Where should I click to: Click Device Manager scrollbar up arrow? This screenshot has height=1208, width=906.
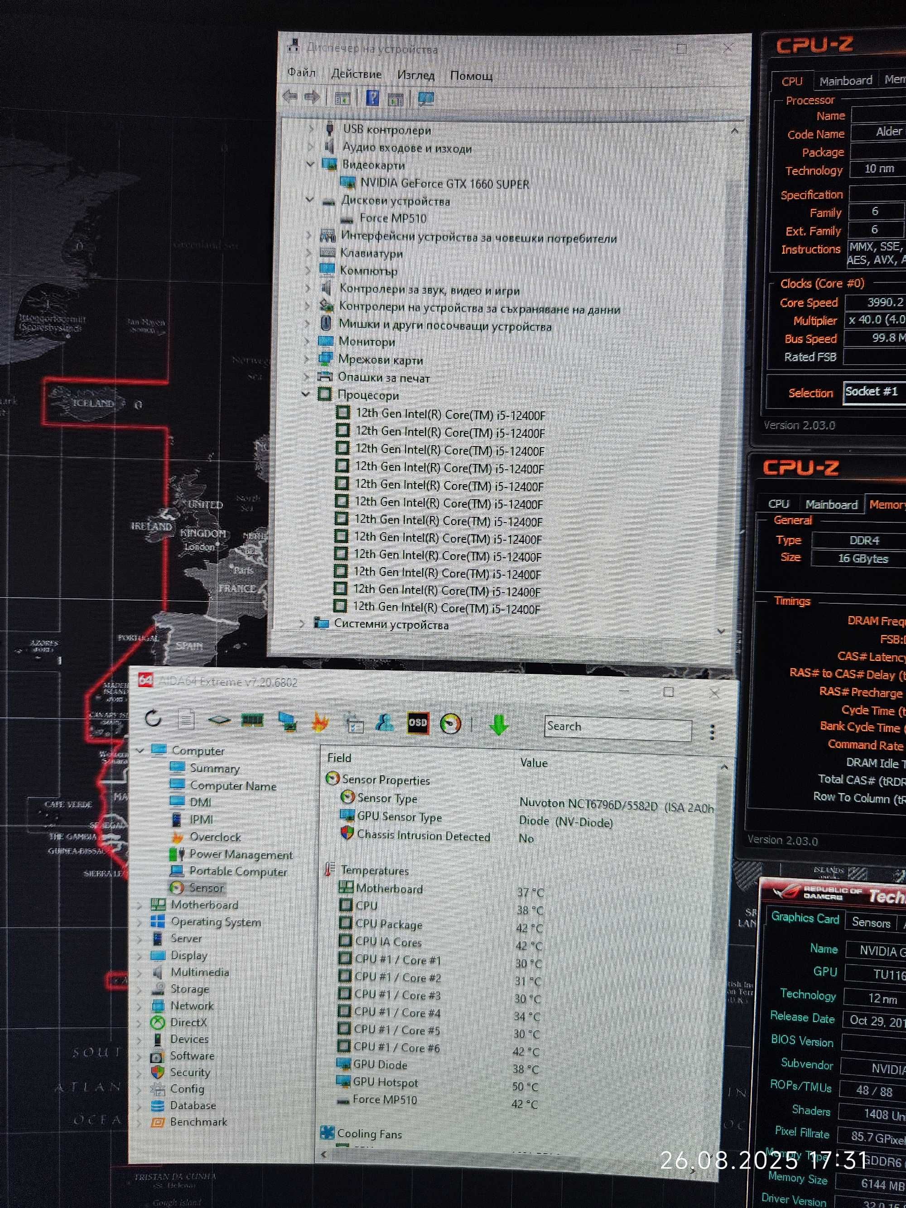734,131
